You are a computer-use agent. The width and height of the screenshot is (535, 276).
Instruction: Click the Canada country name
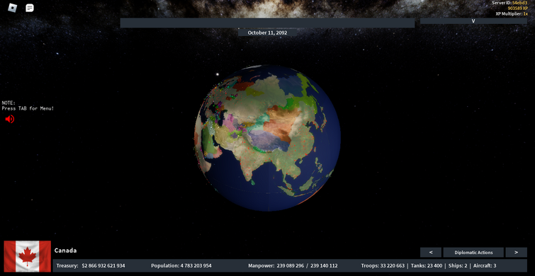(x=65, y=251)
